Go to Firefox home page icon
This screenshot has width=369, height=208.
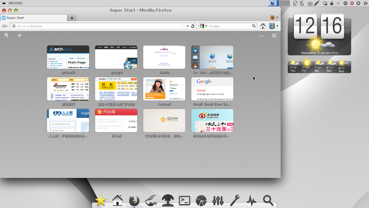coord(263,26)
